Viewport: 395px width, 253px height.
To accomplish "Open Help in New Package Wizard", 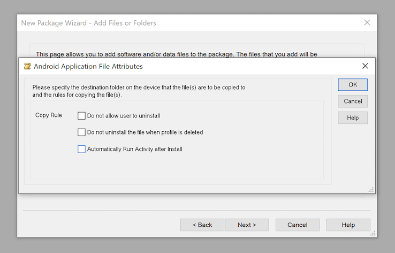I will click(348, 225).
